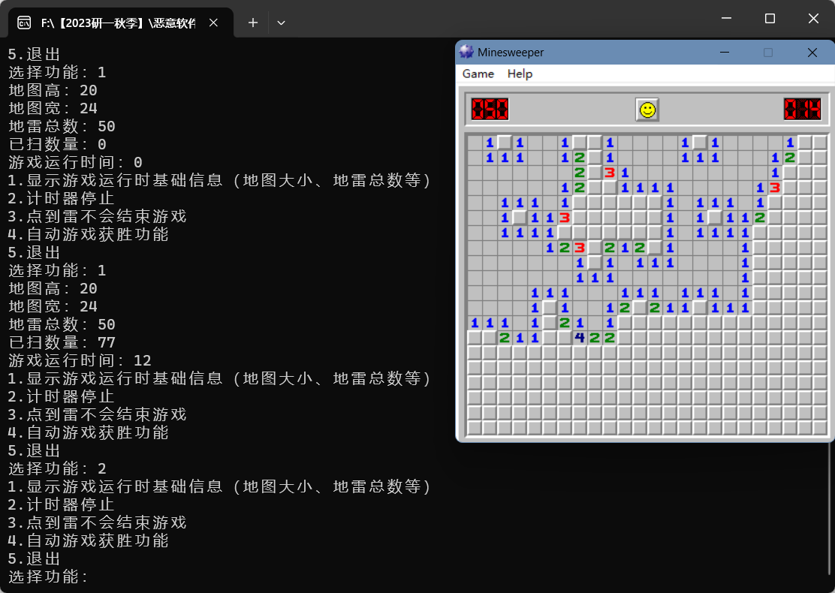
Task: Close the Minesweeper window
Action: point(812,53)
